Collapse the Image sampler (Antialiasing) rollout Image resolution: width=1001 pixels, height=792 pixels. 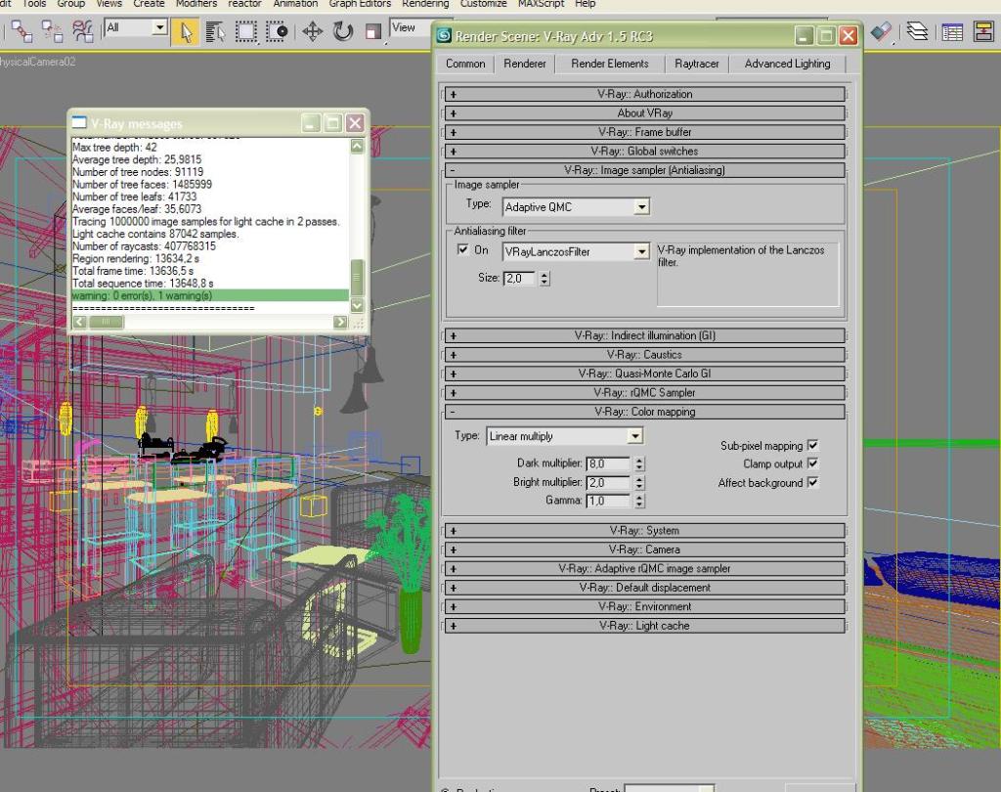[x=645, y=170]
